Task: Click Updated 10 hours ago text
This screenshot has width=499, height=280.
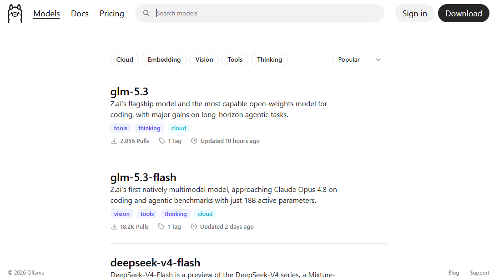Action: [230, 141]
